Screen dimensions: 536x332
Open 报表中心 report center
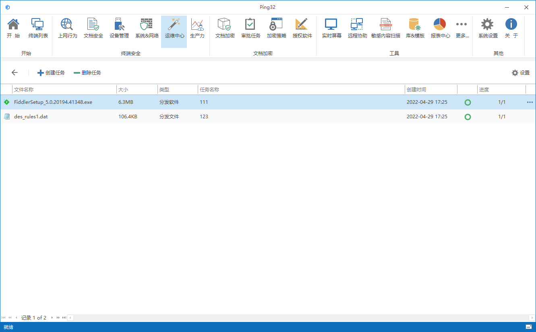coord(440,28)
